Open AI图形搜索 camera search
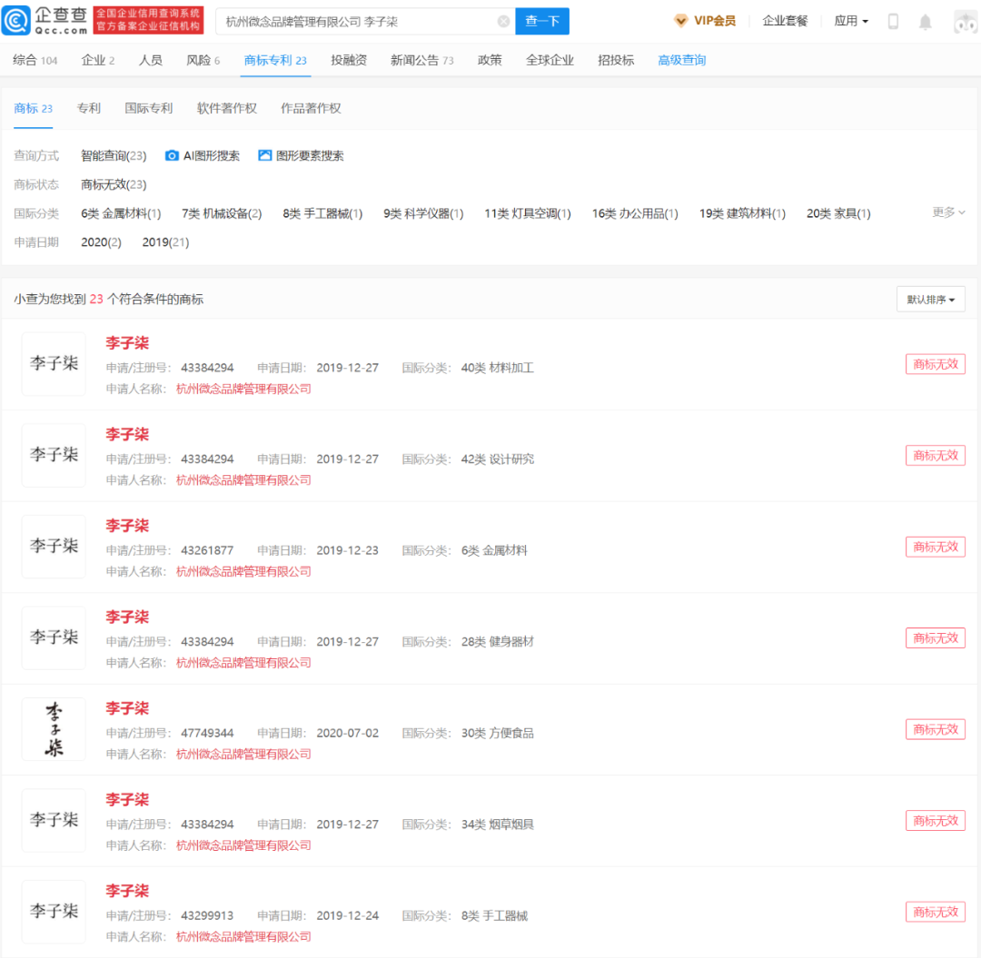 (x=202, y=155)
